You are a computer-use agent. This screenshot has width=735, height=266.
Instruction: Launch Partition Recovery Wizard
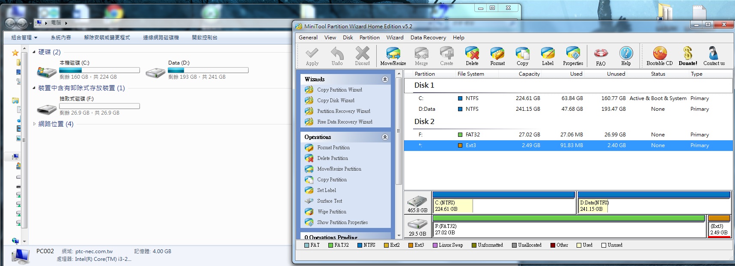click(x=343, y=111)
